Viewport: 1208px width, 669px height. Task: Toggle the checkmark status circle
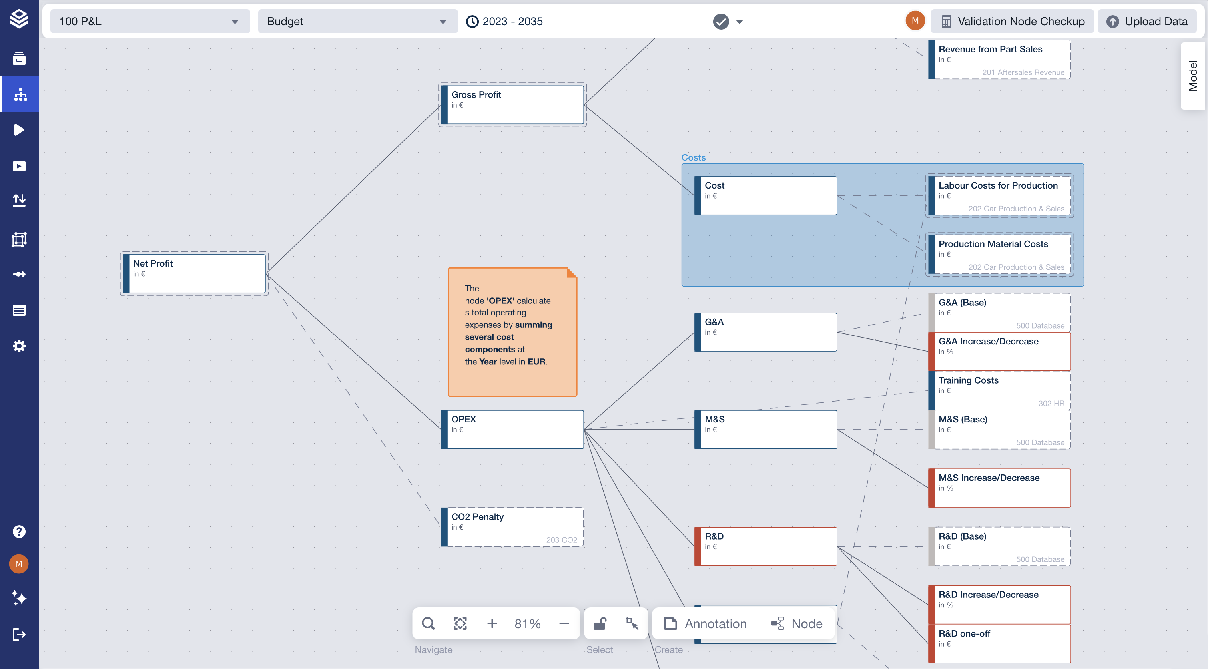pyautogui.click(x=721, y=22)
